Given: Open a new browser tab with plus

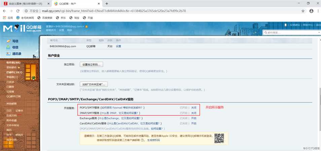Looking at the screenshot, I should click(107, 3).
